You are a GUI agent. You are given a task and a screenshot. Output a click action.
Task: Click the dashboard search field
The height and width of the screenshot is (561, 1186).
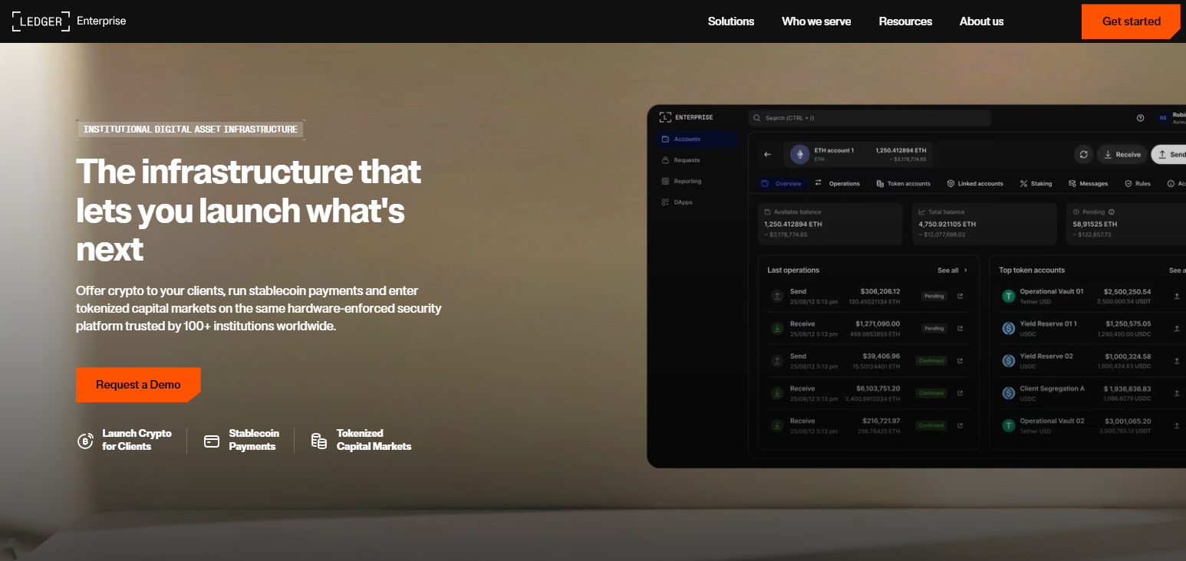[870, 118]
